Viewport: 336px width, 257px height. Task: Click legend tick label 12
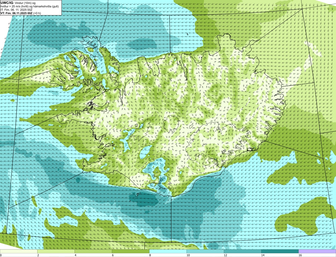225,255
